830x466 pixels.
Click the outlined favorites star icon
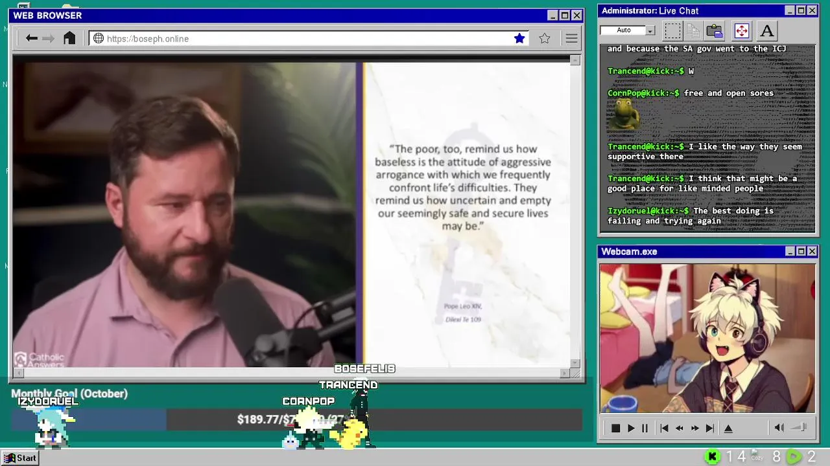(545, 38)
